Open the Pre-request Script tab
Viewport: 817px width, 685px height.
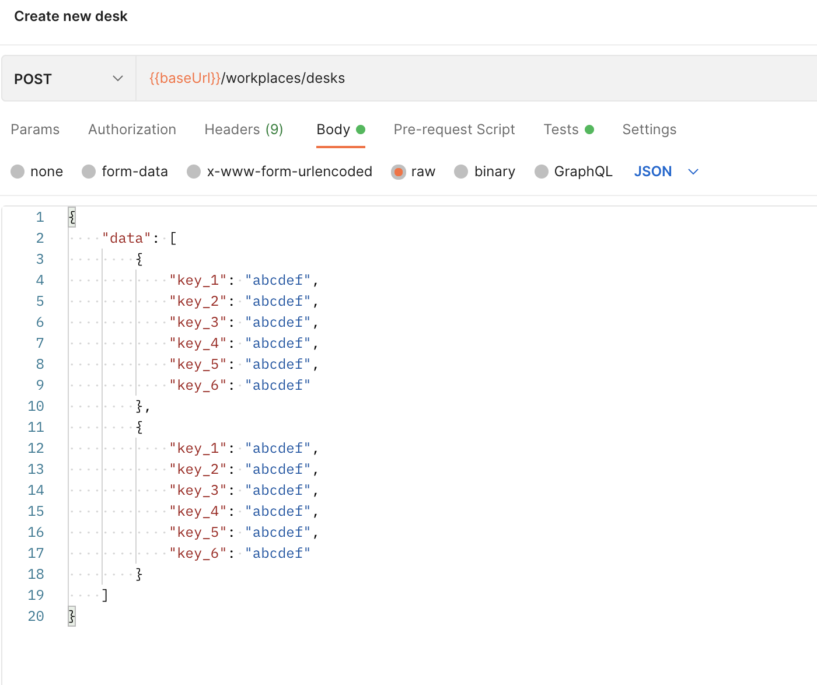point(455,130)
